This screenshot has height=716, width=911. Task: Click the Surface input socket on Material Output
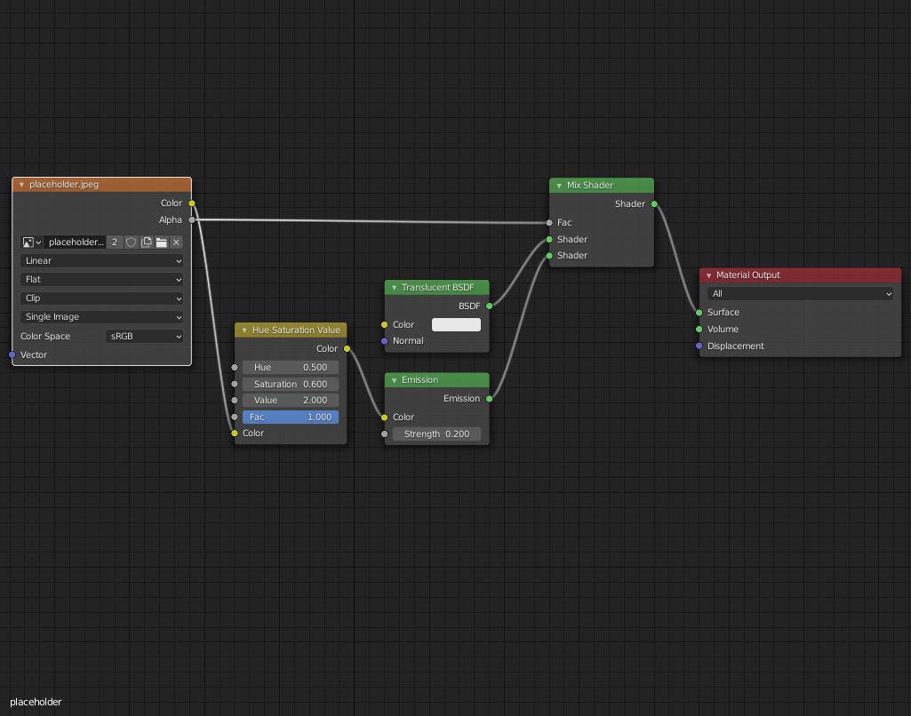(x=699, y=312)
